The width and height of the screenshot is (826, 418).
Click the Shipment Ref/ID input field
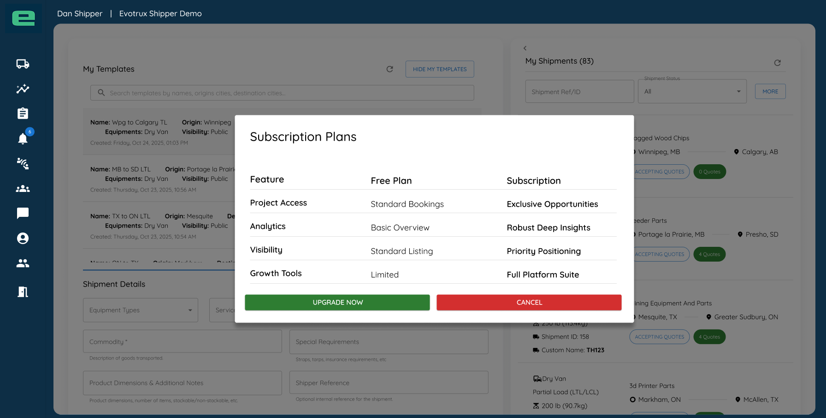(579, 91)
